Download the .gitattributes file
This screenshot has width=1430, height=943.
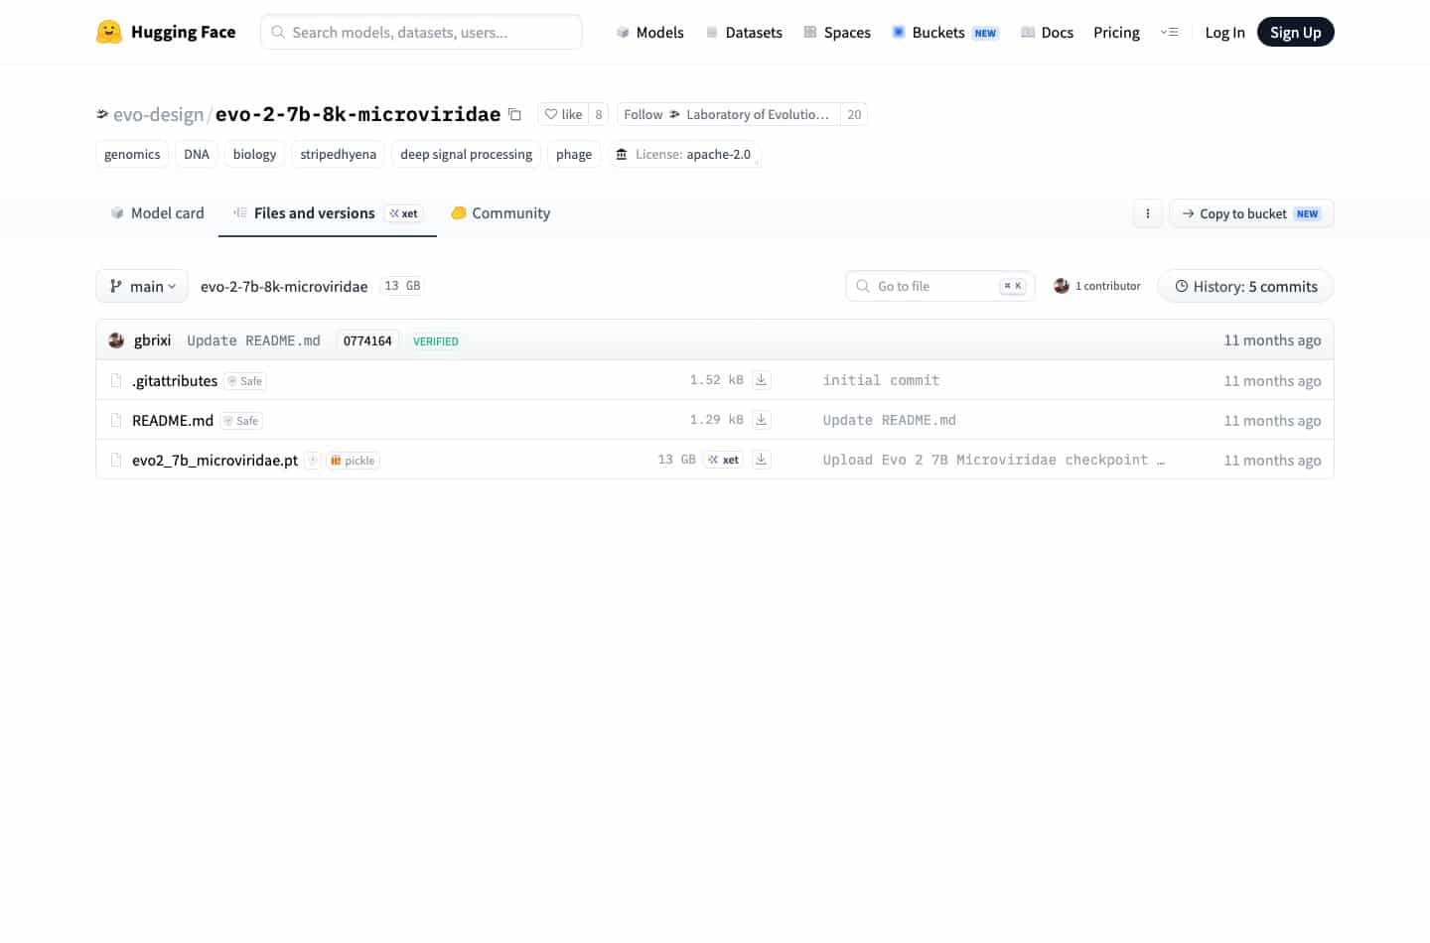762,380
